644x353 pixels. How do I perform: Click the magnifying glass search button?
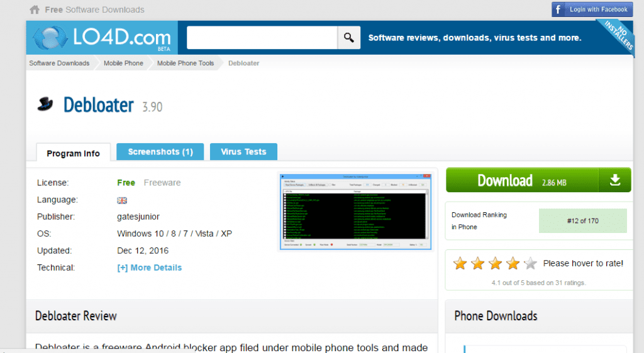348,38
